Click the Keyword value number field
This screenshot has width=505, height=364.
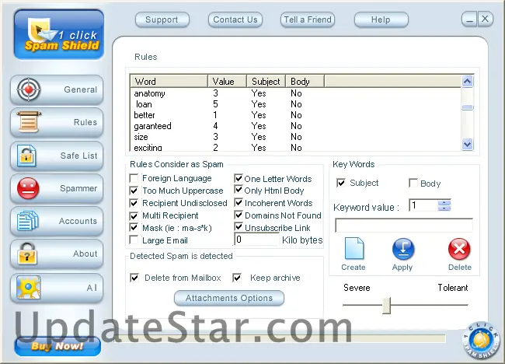423,205
